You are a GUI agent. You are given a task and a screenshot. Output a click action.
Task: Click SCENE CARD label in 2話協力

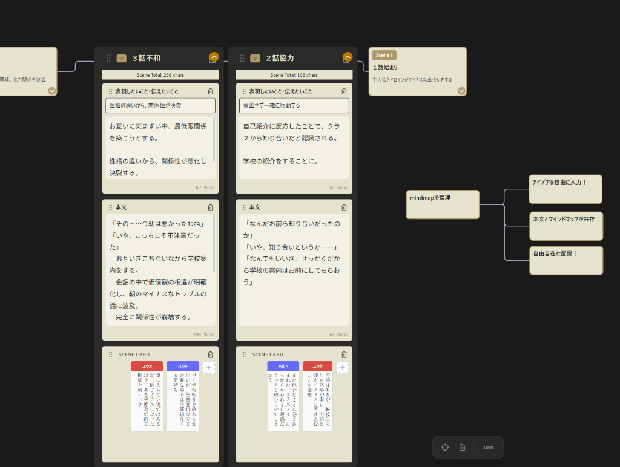tap(268, 355)
